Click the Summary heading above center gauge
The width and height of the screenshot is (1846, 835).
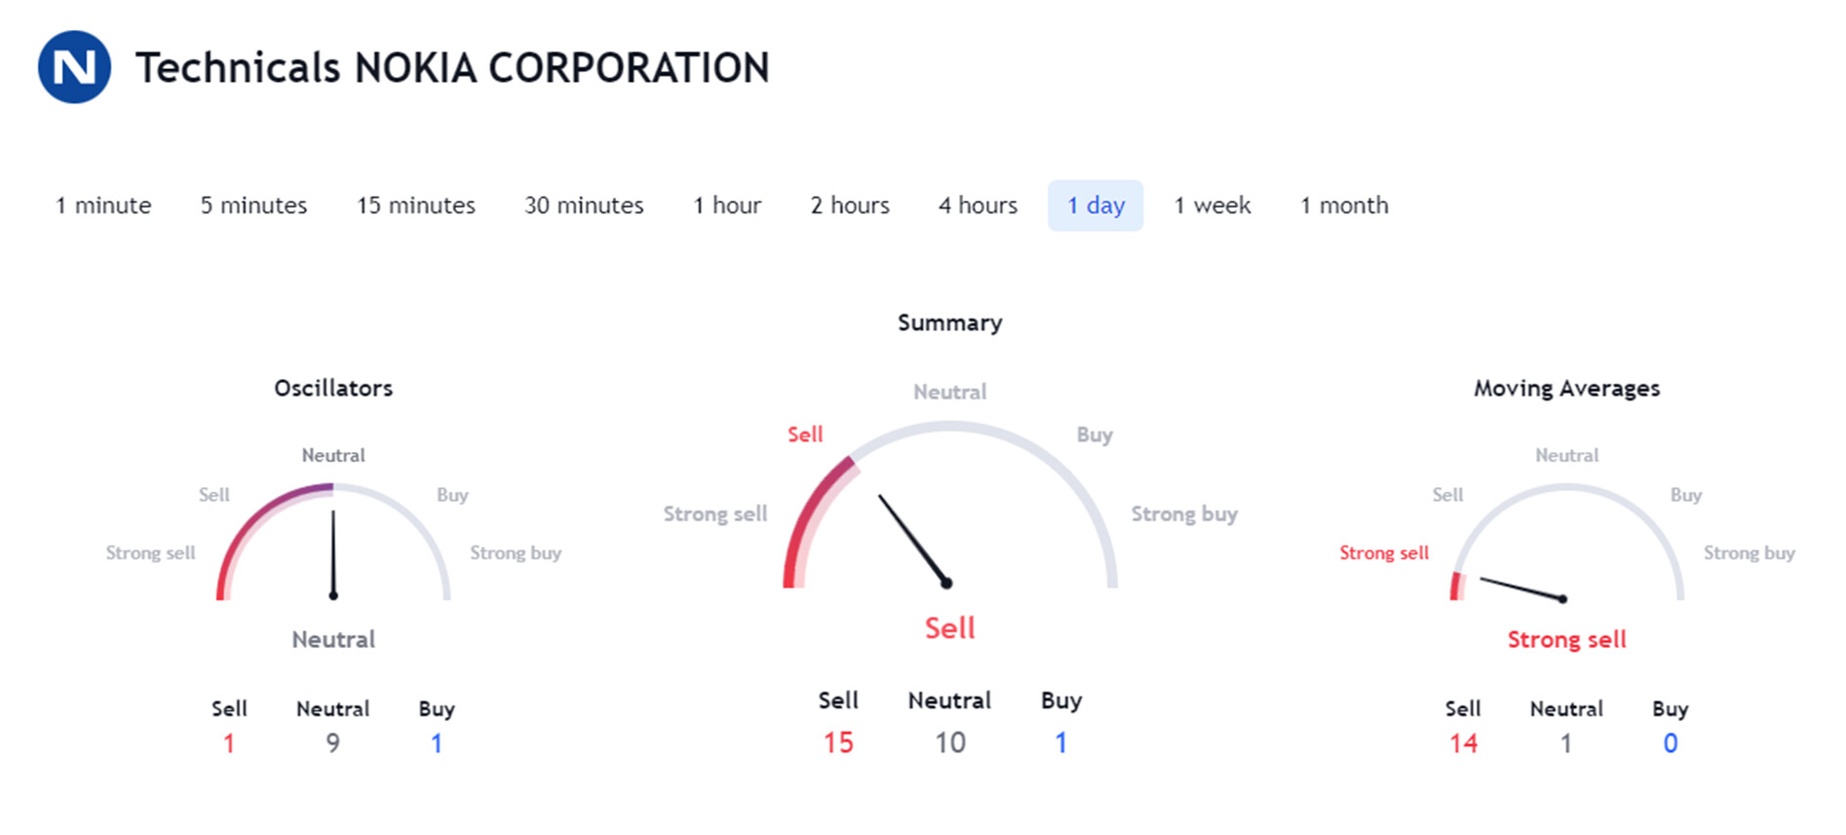[x=949, y=323]
